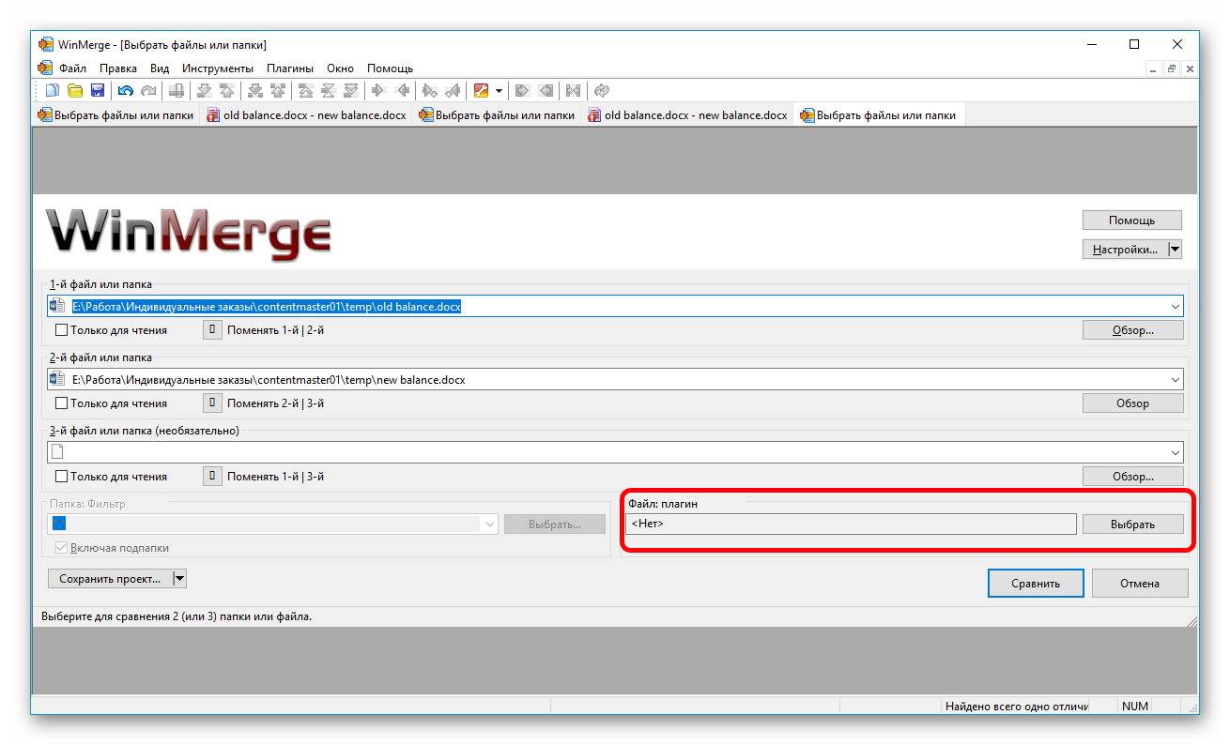Switch to first old balance.docx tab

[306, 115]
